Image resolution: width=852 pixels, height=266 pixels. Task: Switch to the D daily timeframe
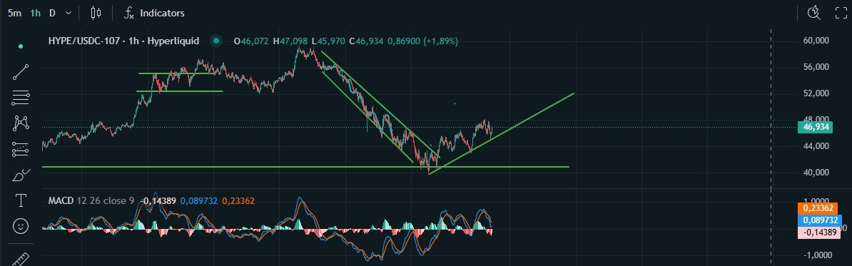pos(52,13)
